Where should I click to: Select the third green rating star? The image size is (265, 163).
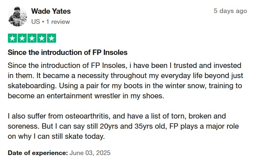point(32,38)
